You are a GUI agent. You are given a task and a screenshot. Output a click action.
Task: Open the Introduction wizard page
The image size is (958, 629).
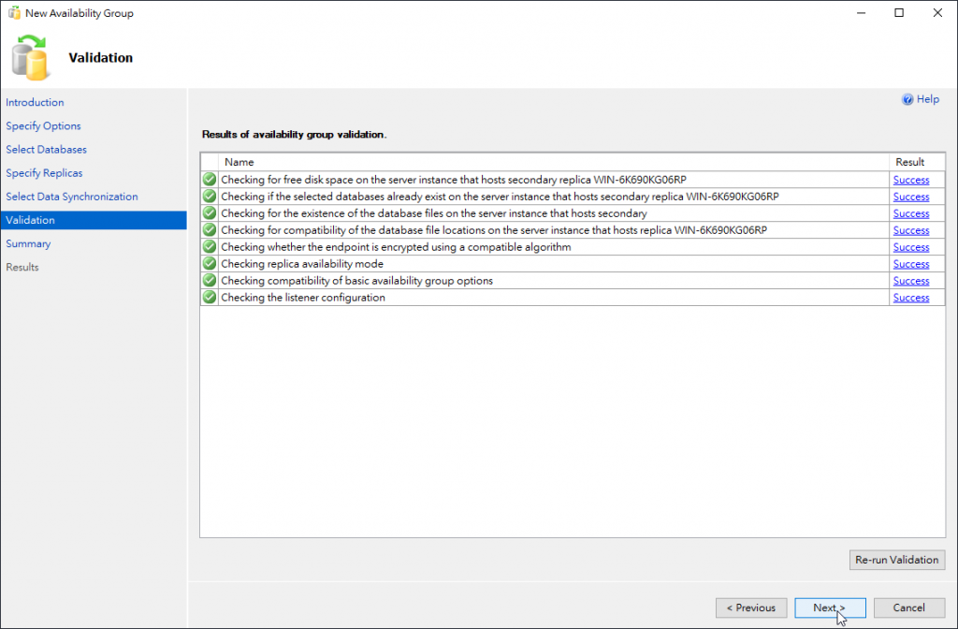tap(35, 103)
